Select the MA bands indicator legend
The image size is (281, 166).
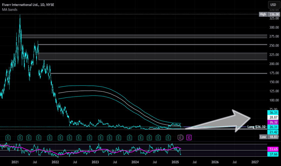[x=10, y=9]
